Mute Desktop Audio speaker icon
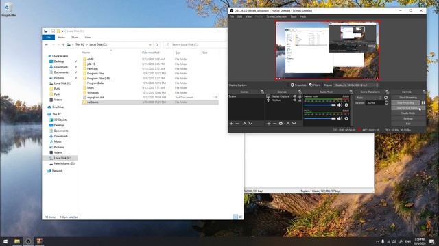This screenshot has width=439, height=246. (340, 105)
